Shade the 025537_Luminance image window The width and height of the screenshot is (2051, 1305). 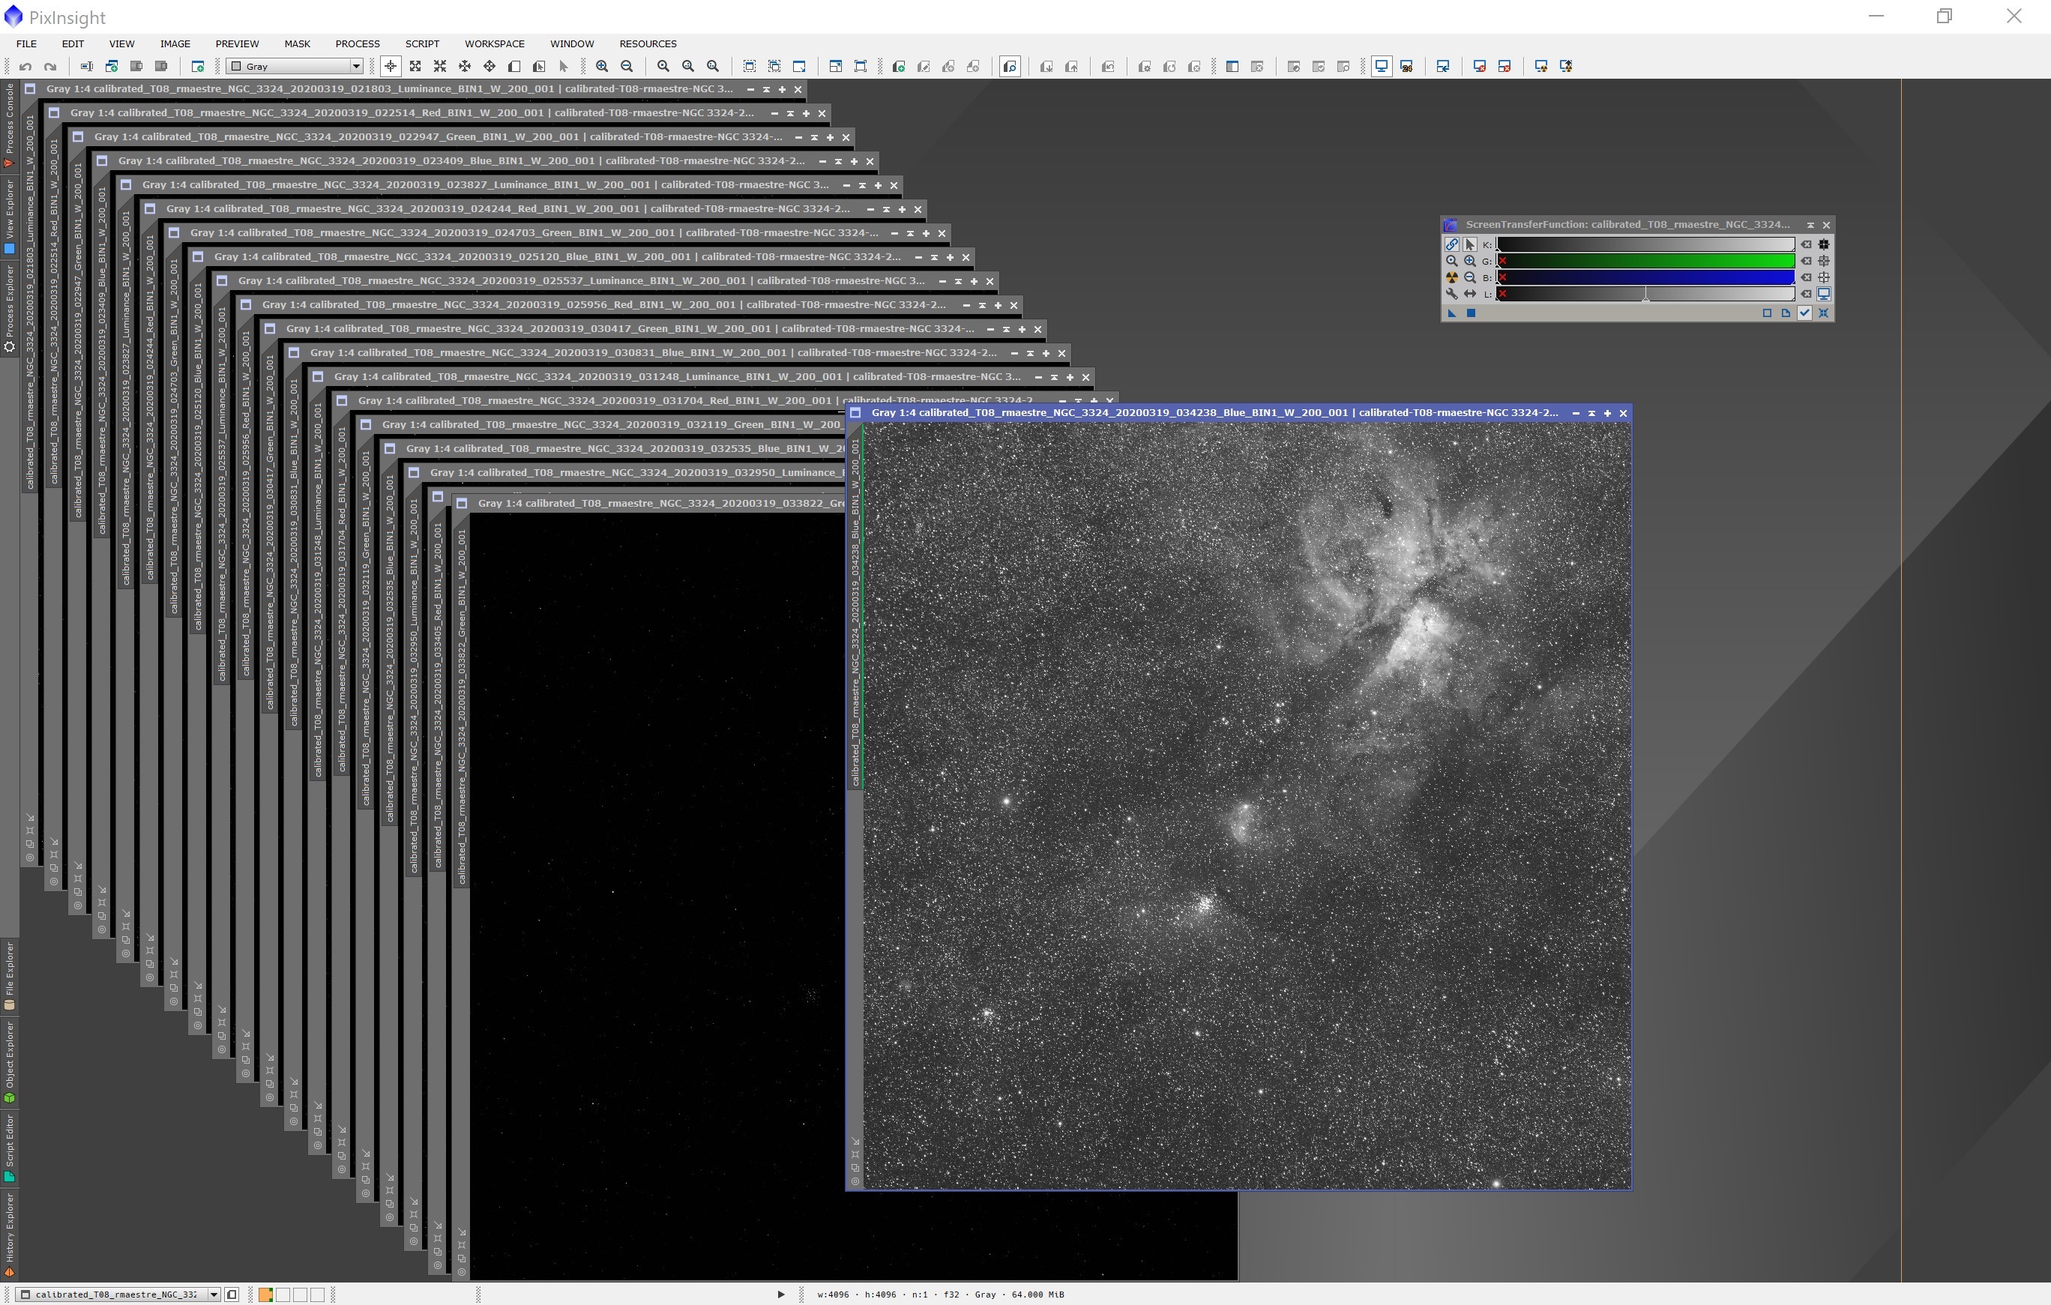tap(957, 281)
